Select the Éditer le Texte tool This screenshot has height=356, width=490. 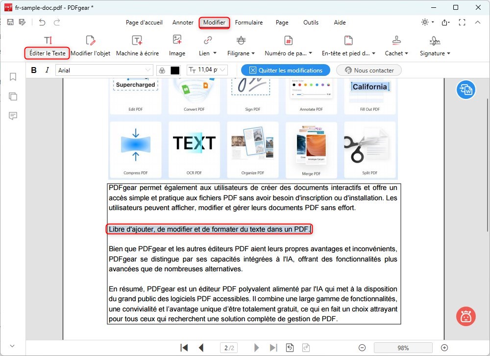tap(47, 47)
